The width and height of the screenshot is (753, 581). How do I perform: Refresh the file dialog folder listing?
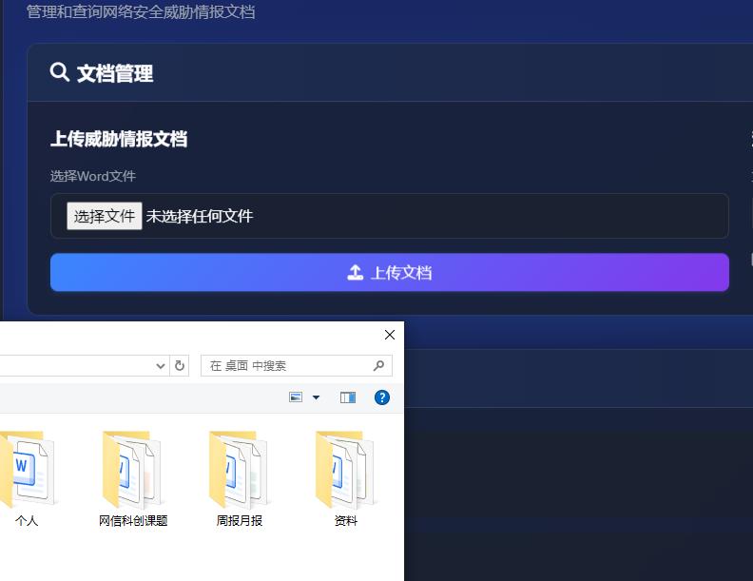pyautogui.click(x=180, y=365)
